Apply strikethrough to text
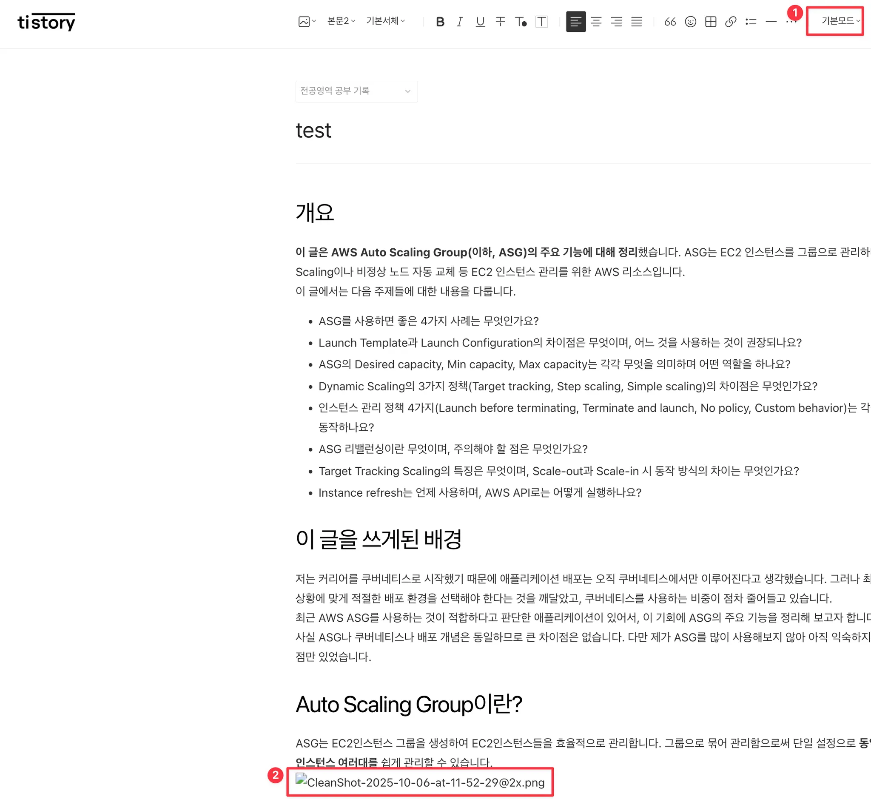 coord(500,22)
